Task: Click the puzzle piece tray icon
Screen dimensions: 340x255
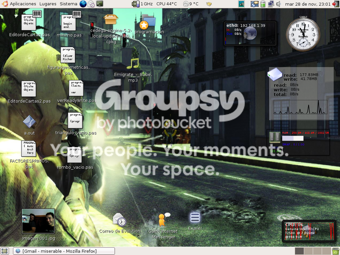Action: [x=255, y=4]
